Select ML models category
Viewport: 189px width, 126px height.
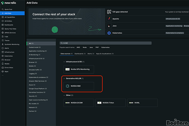click(x=34, y=104)
